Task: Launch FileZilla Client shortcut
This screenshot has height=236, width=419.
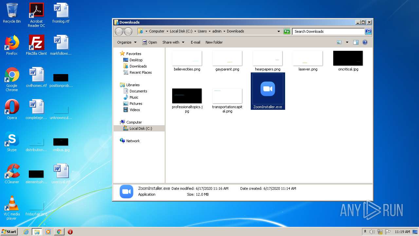Action: click(36, 45)
